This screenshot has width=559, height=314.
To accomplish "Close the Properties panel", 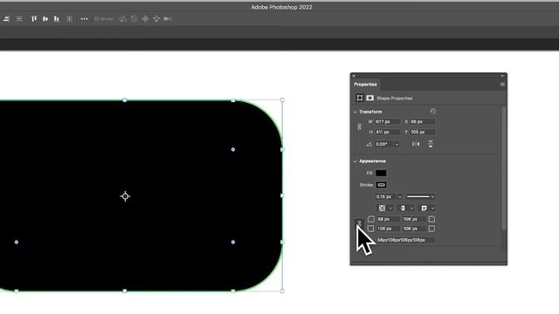I will (x=354, y=76).
